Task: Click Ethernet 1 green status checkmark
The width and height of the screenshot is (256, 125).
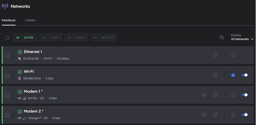Action: [20, 52]
